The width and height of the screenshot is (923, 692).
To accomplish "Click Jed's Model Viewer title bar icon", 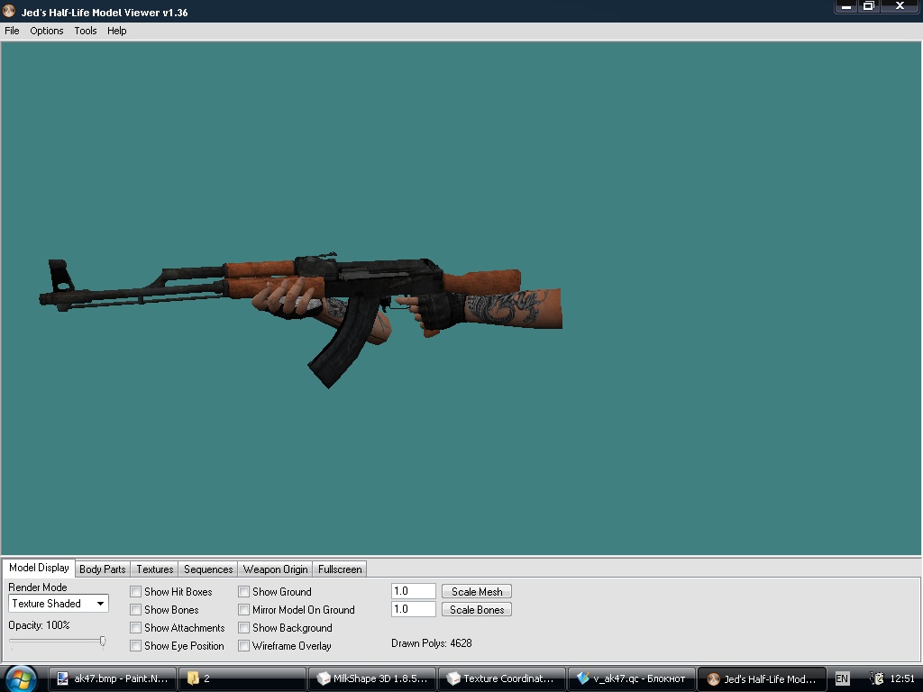I will point(10,13).
